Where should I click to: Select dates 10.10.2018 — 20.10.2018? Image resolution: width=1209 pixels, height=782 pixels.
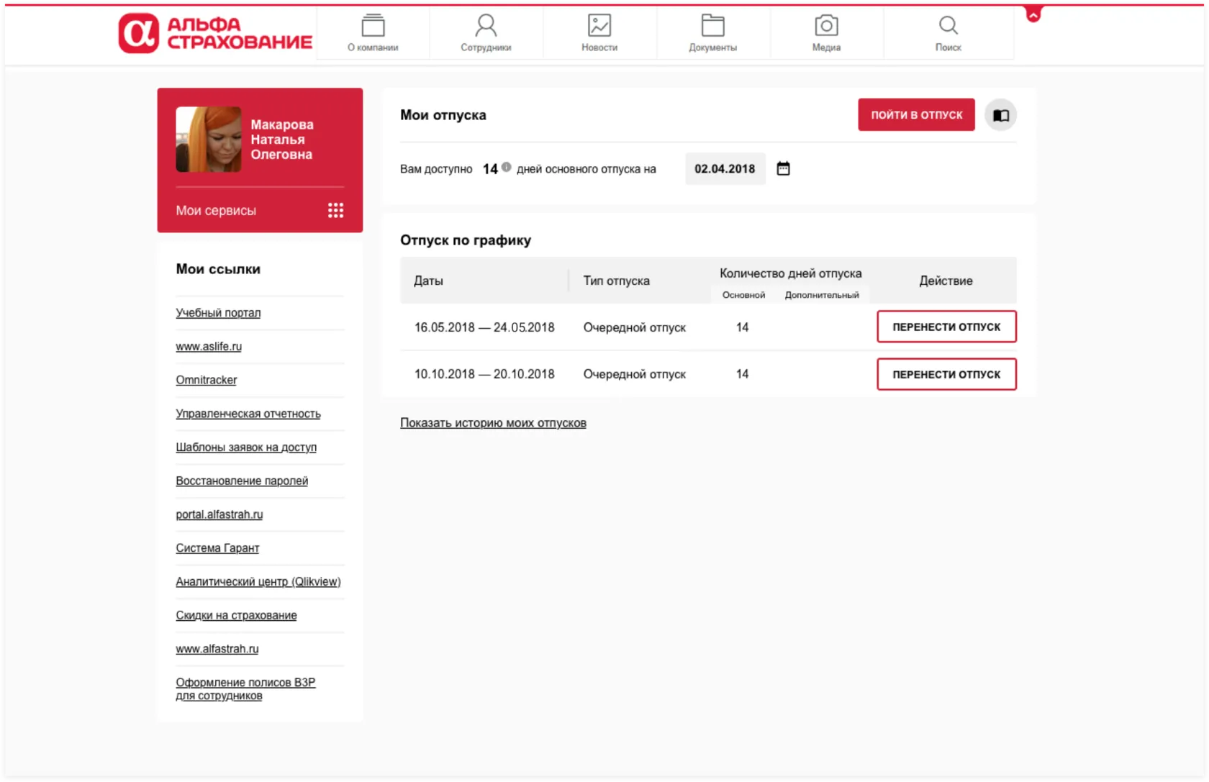pos(484,374)
